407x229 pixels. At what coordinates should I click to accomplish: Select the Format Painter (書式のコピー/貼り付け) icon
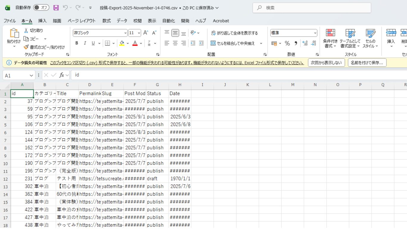pos(26,47)
